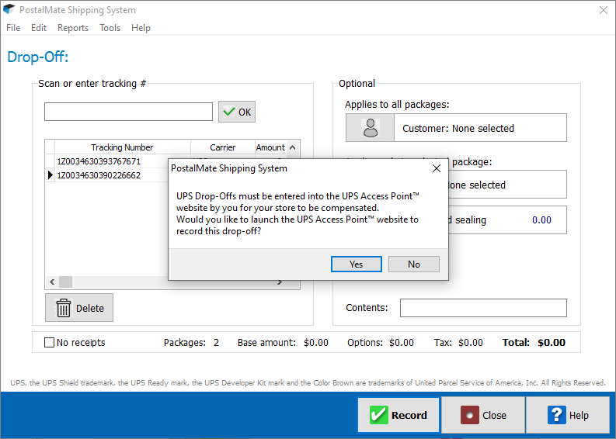The width and height of the screenshot is (616, 439).
Task: Click the customer person icon
Action: (x=370, y=128)
